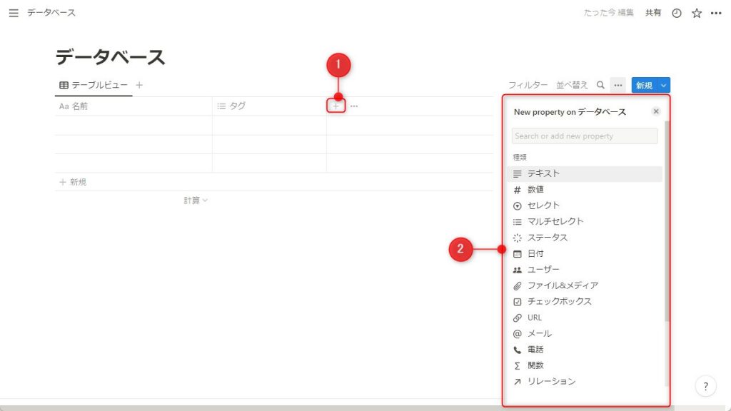Choose the チェックボックス property type
The image size is (731, 411).
pos(585,302)
